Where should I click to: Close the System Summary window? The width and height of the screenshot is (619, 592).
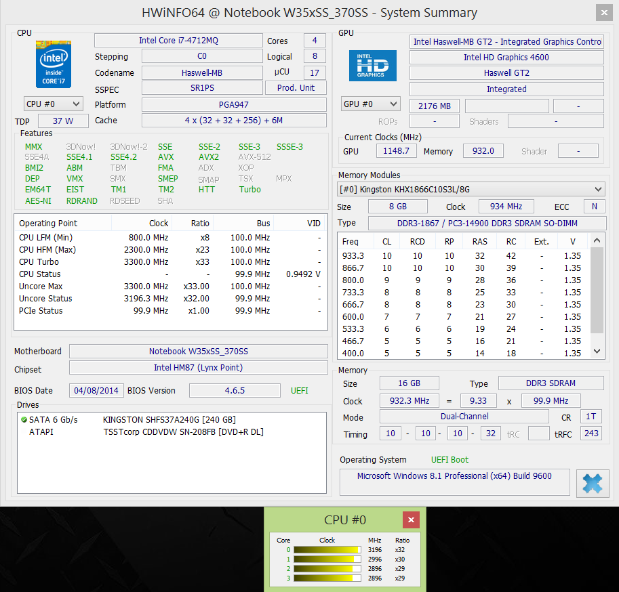604,13
